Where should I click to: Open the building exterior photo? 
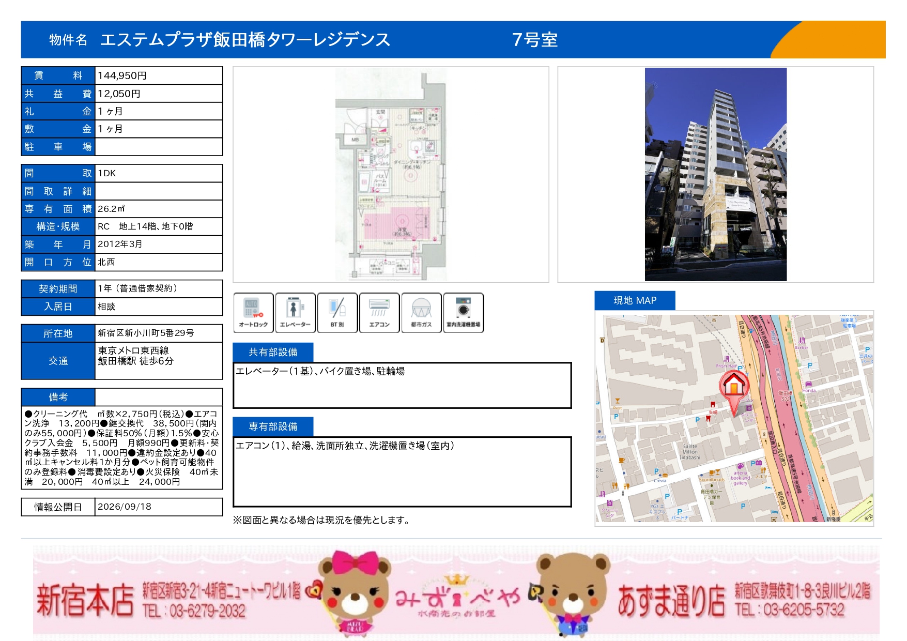point(716,175)
